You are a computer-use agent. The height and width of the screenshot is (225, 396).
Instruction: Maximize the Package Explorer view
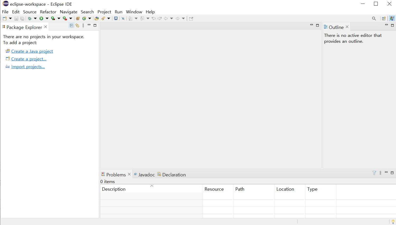point(95,25)
